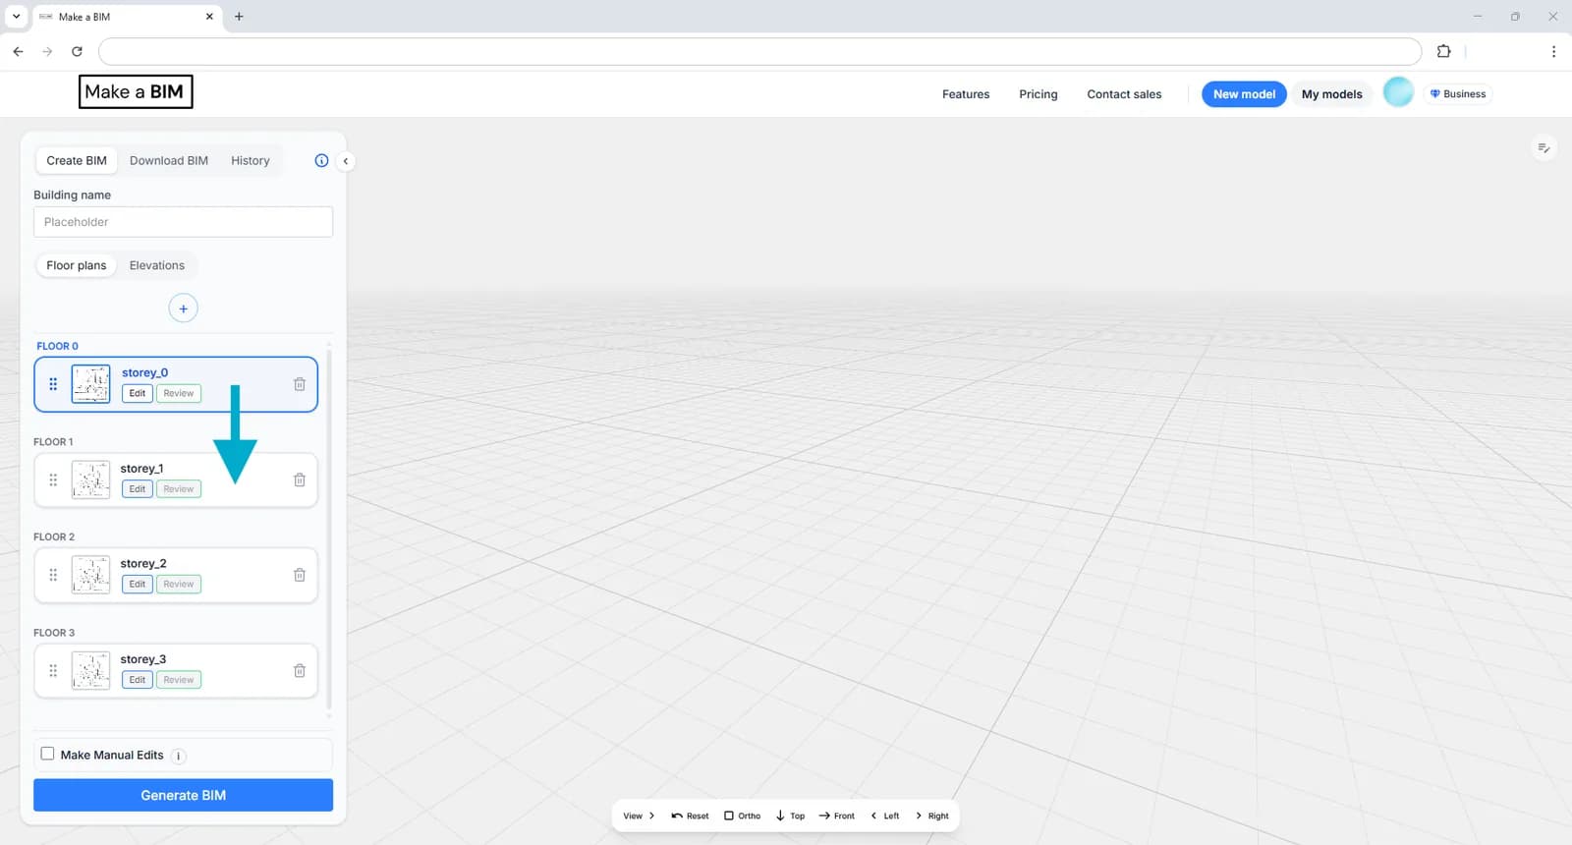
Task: Edit the storey_1 floor plan
Action: click(138, 489)
